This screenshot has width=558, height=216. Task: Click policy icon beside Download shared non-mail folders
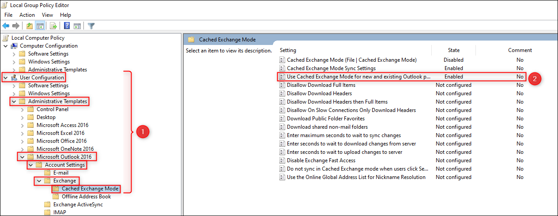(283, 127)
